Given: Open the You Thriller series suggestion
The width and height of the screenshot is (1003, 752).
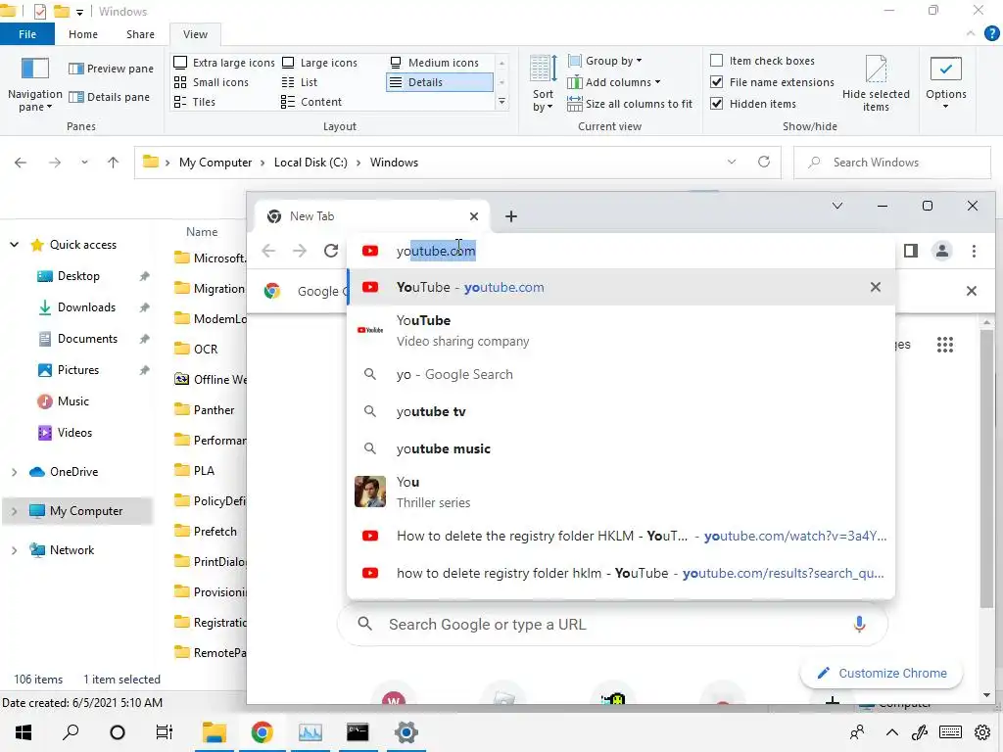Looking at the screenshot, I should tap(620, 492).
